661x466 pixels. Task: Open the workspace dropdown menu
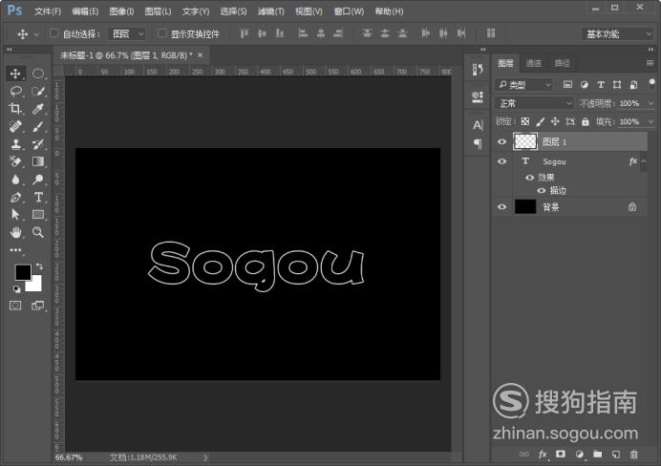point(617,33)
